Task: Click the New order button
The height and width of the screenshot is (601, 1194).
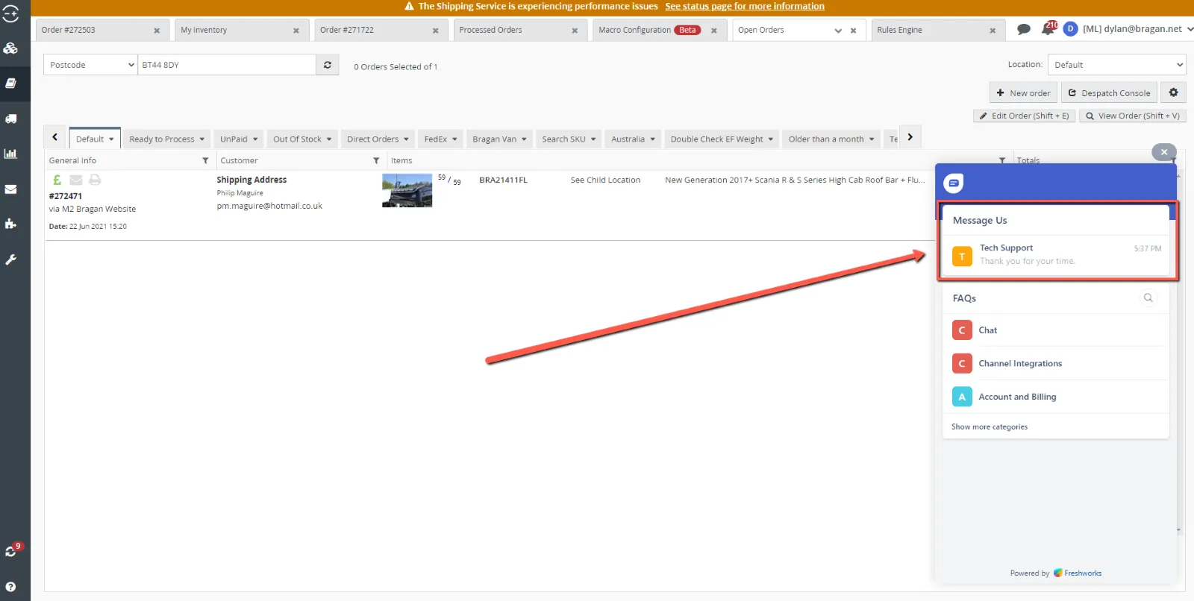Action: 1023,92
